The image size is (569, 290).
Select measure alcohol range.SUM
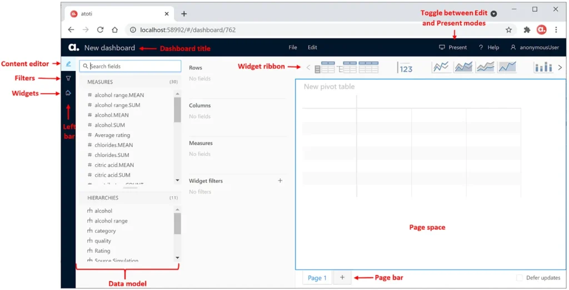pyautogui.click(x=117, y=105)
